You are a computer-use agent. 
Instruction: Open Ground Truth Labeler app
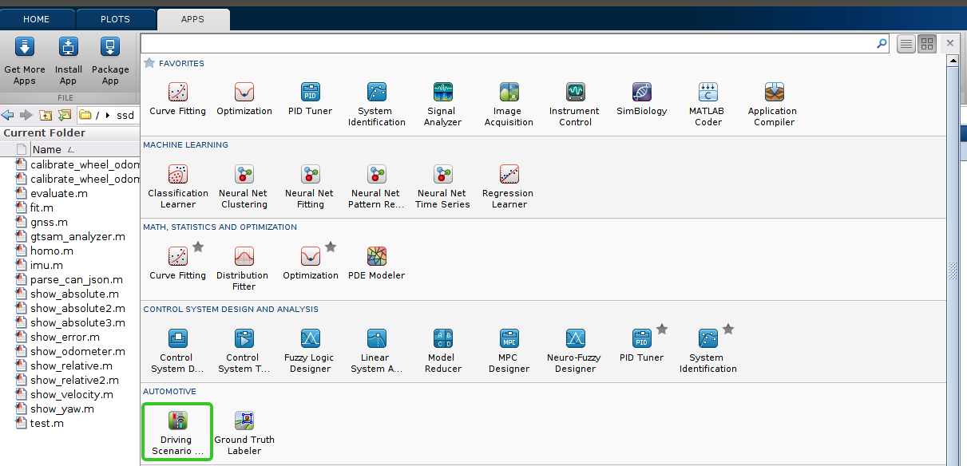[x=244, y=432]
